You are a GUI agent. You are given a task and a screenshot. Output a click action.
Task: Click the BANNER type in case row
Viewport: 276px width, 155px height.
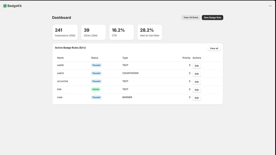(x=127, y=97)
